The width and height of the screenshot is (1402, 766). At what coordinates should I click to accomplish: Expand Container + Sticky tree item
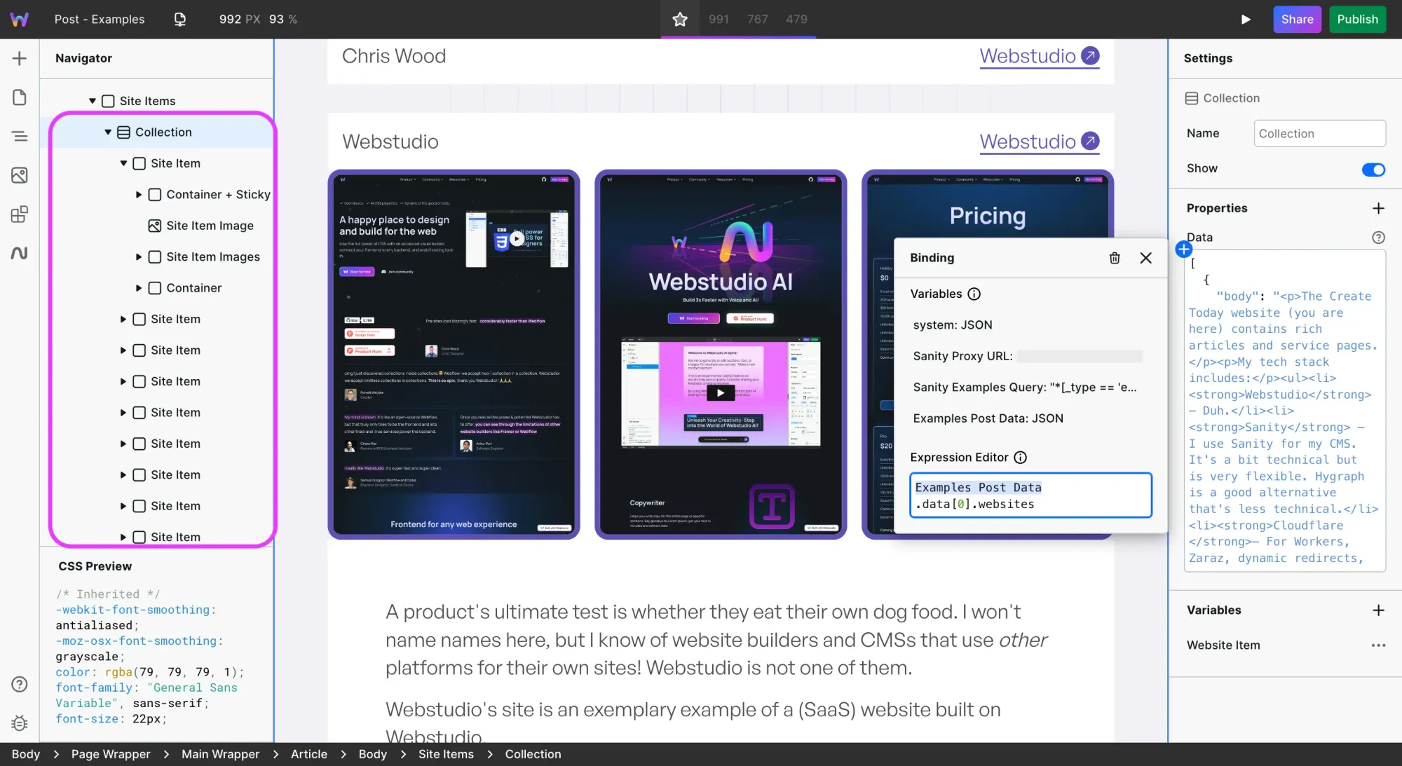tap(139, 194)
